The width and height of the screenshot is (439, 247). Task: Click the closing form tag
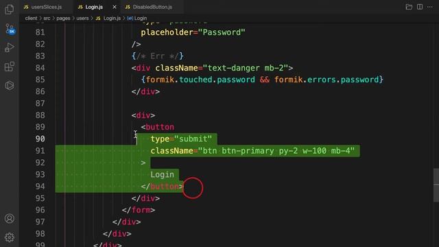(139, 210)
